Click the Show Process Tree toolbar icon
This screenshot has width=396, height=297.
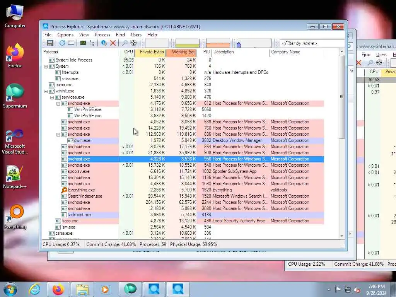pyautogui.click(x=92, y=43)
